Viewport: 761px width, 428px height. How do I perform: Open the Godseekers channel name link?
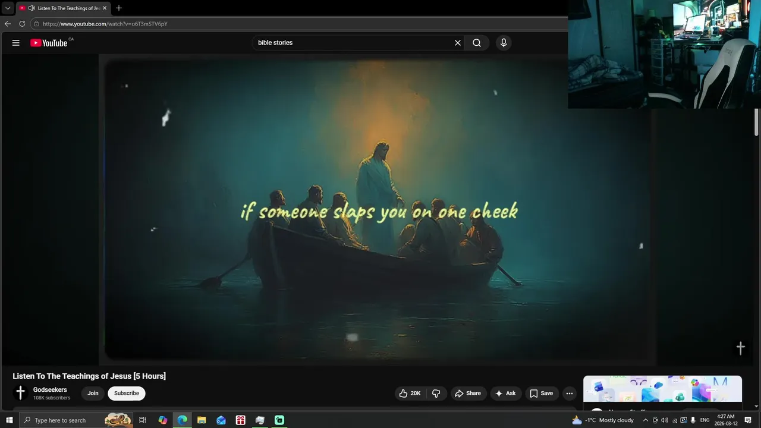pyautogui.click(x=50, y=390)
